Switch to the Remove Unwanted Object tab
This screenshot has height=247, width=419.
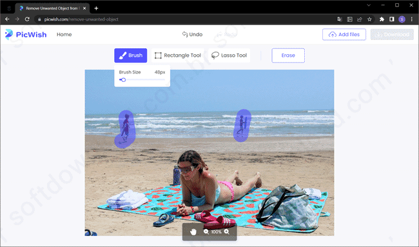52,8
